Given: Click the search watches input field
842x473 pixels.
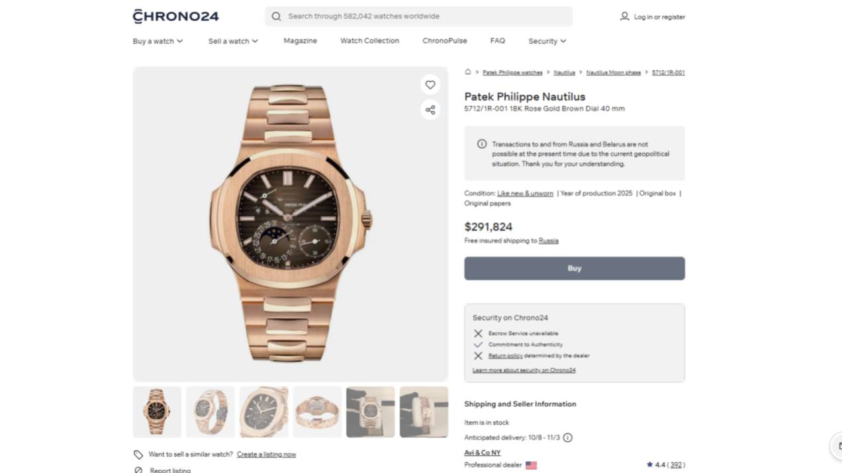Looking at the screenshot, I should tap(424, 17).
